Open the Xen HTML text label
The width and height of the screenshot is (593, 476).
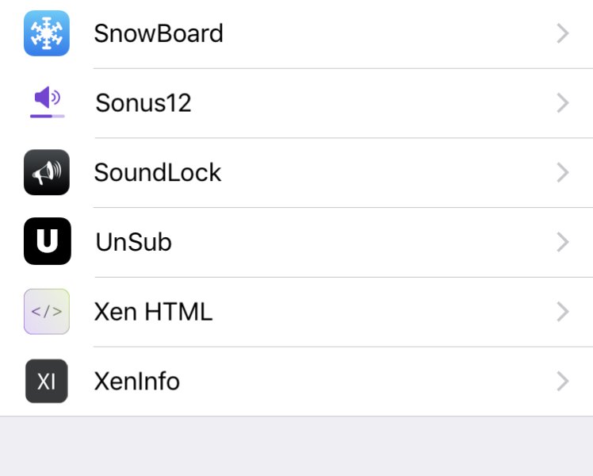(x=153, y=312)
